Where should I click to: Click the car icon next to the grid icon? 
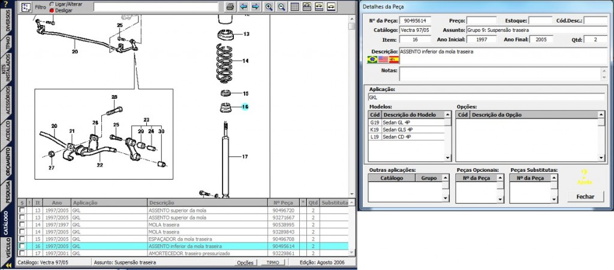[307, 7]
